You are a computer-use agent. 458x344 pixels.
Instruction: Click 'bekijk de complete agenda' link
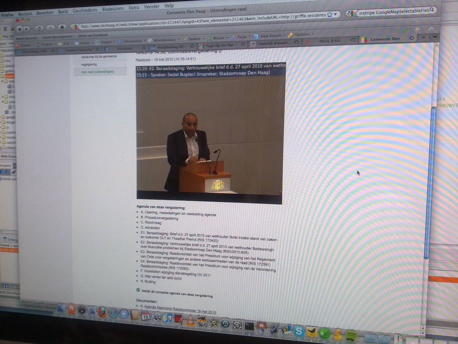point(177,293)
